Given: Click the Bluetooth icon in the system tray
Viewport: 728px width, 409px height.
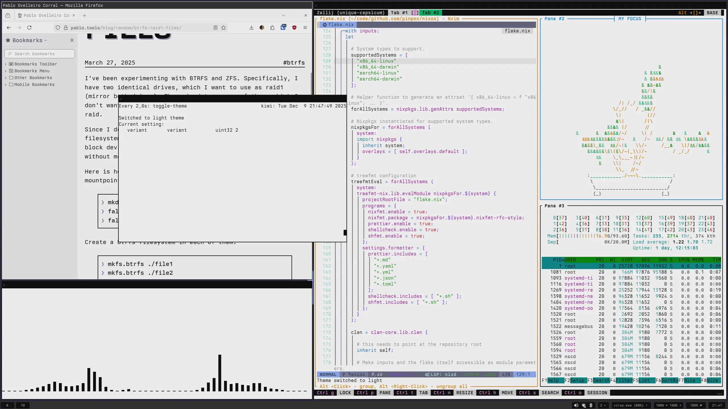Looking at the screenshot, I should pos(591,405).
